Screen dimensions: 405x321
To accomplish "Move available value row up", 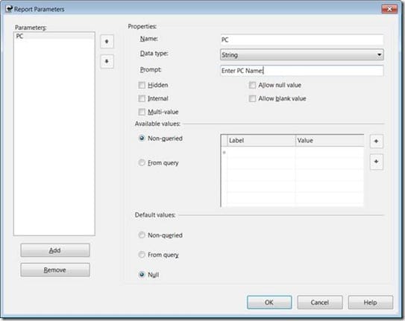I will pos(377,141).
